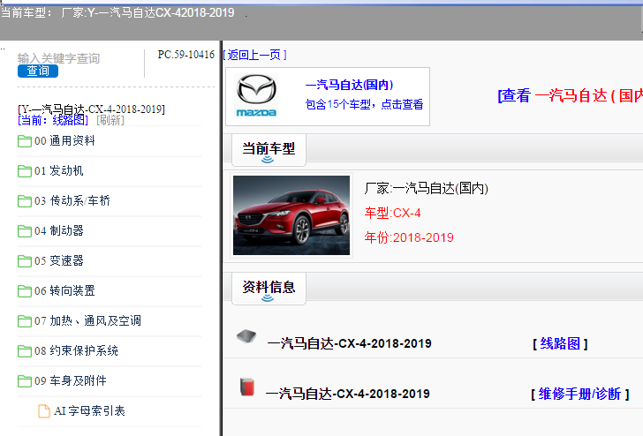Select 06 转向装置 entry

(64, 290)
